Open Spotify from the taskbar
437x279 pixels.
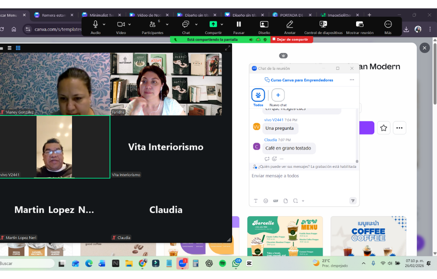pyautogui.click(x=222, y=263)
